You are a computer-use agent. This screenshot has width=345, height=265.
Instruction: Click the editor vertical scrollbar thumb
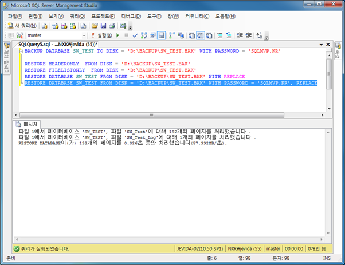329,74
